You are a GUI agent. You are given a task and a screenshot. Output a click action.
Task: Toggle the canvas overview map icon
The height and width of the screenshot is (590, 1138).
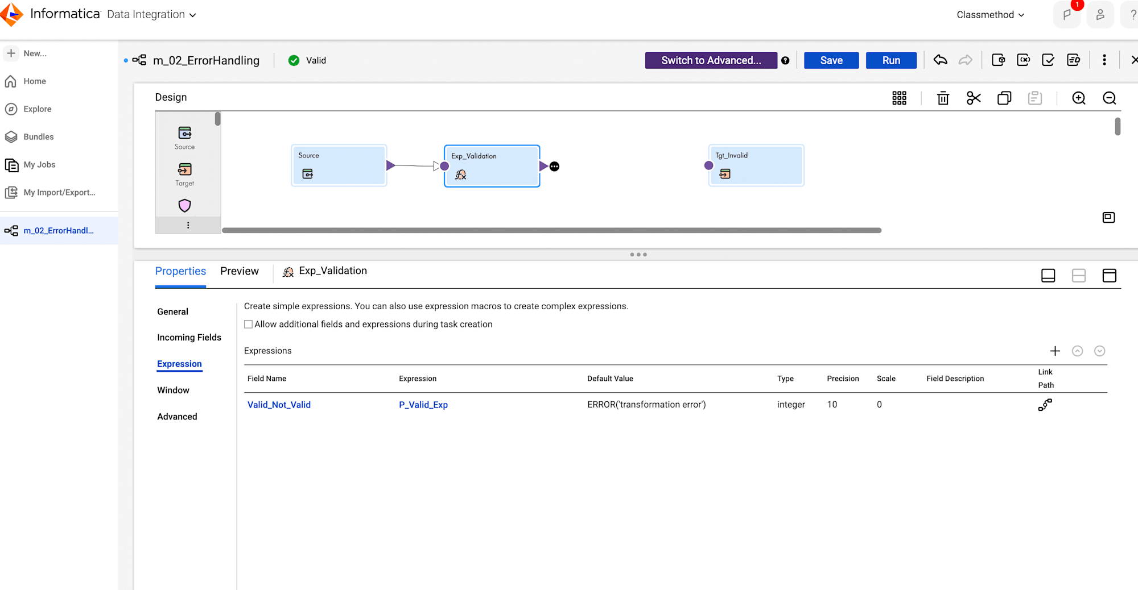1108,217
